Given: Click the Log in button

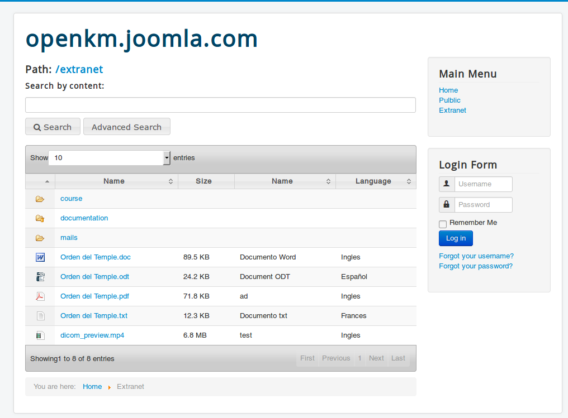Looking at the screenshot, I should (x=456, y=238).
